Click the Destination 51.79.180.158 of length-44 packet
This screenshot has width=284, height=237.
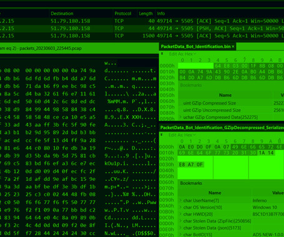tap(71, 28)
